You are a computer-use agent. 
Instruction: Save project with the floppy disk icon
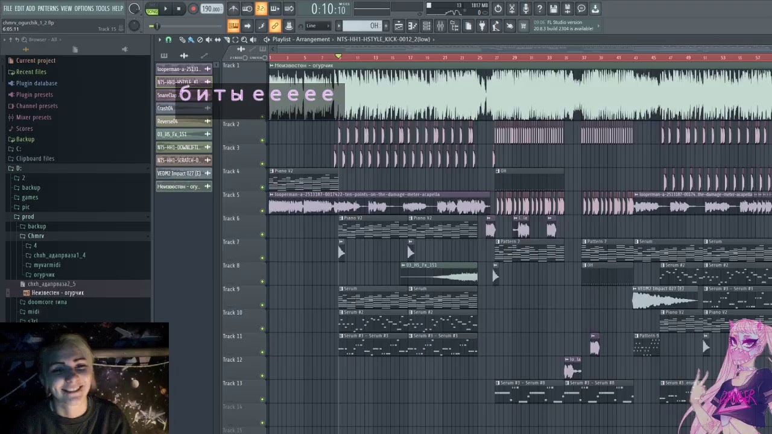[554, 8]
